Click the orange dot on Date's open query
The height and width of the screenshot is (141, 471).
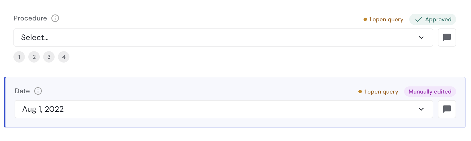coord(360,92)
